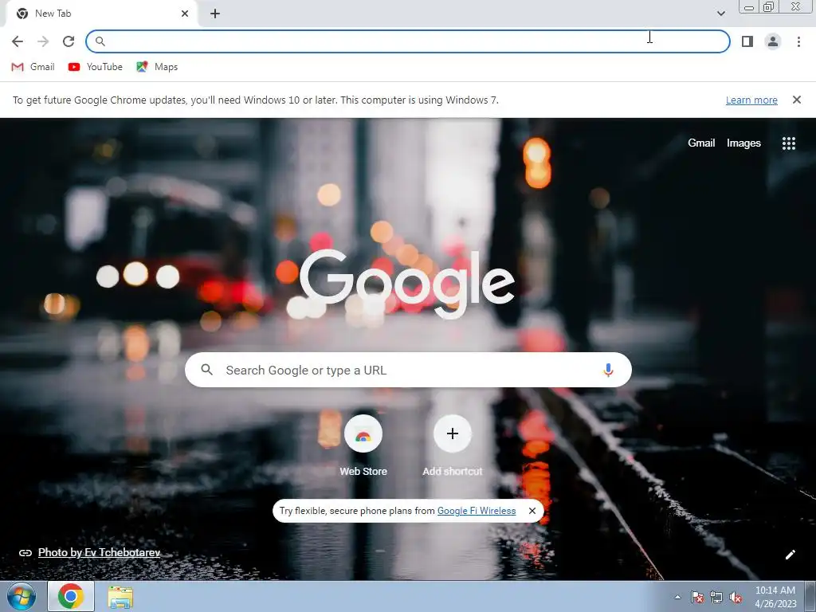The height and width of the screenshot is (612, 816).
Task: Open Windows Explorer from taskbar
Action: click(120, 597)
